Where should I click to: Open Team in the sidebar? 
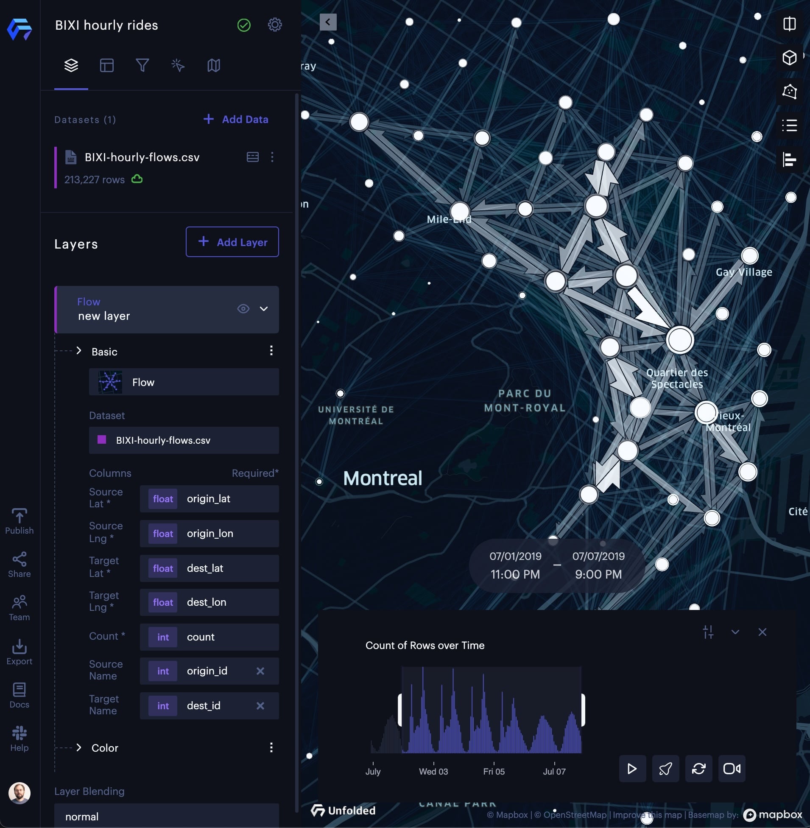(19, 608)
